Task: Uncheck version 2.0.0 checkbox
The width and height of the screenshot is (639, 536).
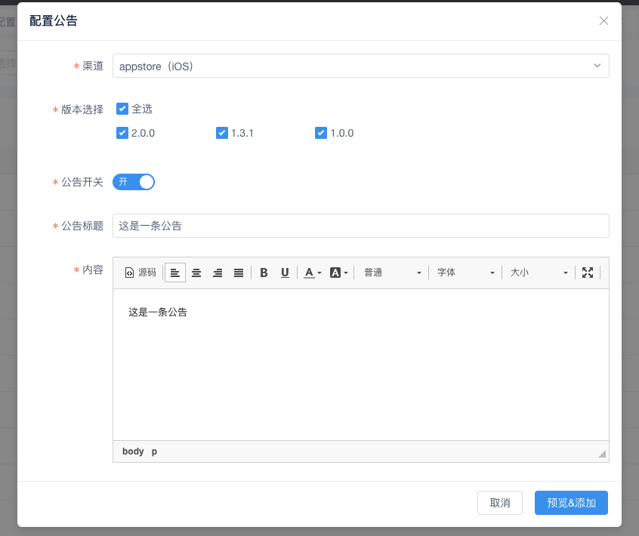Action: coord(122,133)
